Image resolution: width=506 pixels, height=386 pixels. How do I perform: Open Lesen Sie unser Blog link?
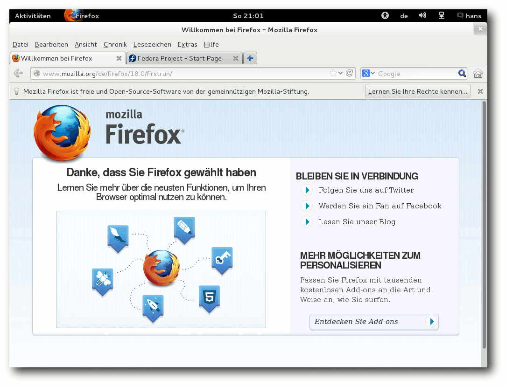coord(357,222)
